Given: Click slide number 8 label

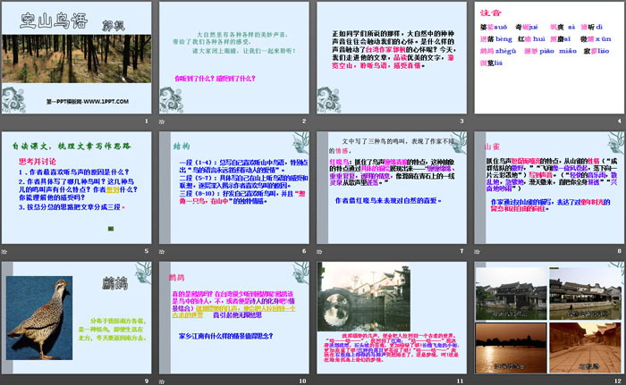Looking at the screenshot, I should point(619,251).
